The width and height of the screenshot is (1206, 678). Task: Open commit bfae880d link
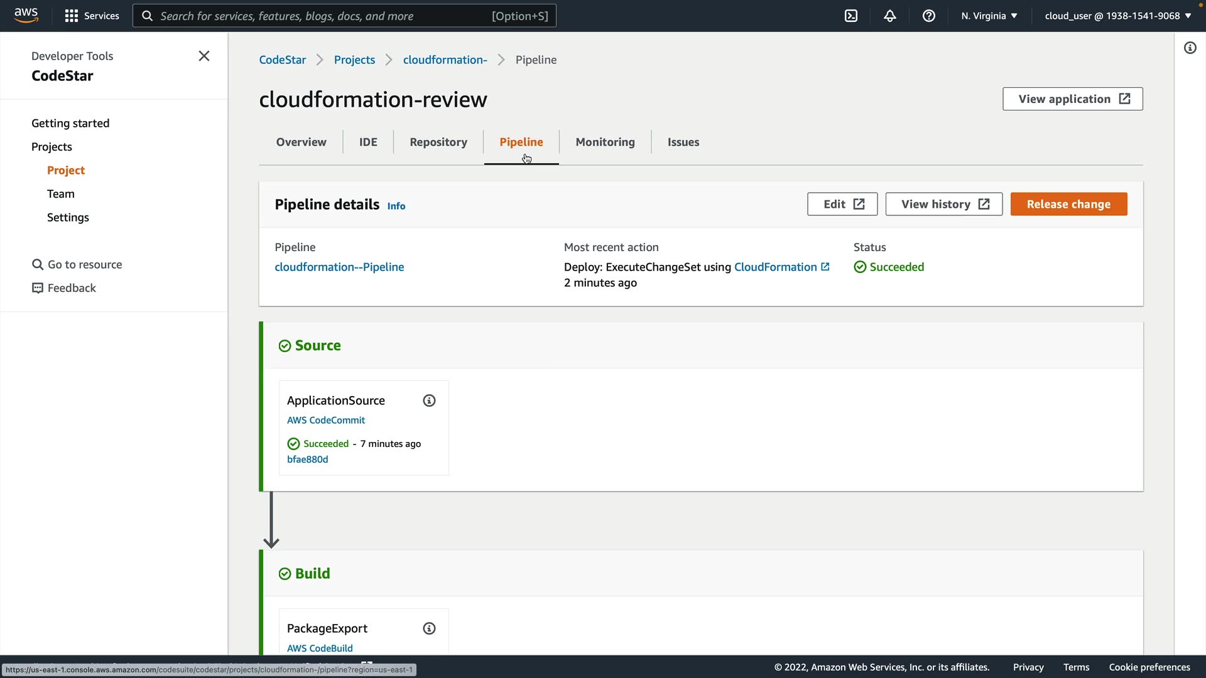click(x=307, y=459)
